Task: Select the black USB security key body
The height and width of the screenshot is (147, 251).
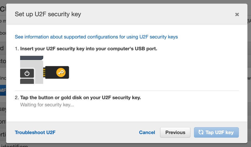Action: point(57,72)
